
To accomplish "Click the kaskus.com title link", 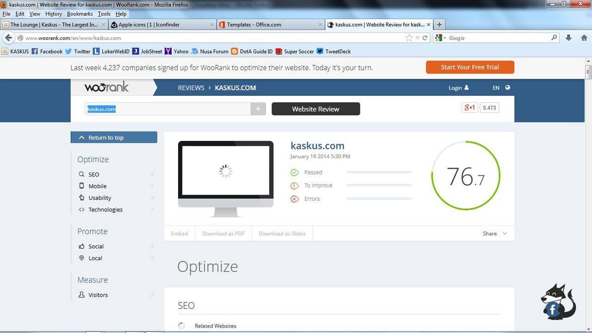I will click(x=317, y=146).
